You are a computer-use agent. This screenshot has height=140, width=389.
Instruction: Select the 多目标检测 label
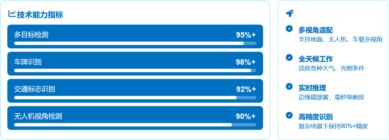click(x=31, y=35)
